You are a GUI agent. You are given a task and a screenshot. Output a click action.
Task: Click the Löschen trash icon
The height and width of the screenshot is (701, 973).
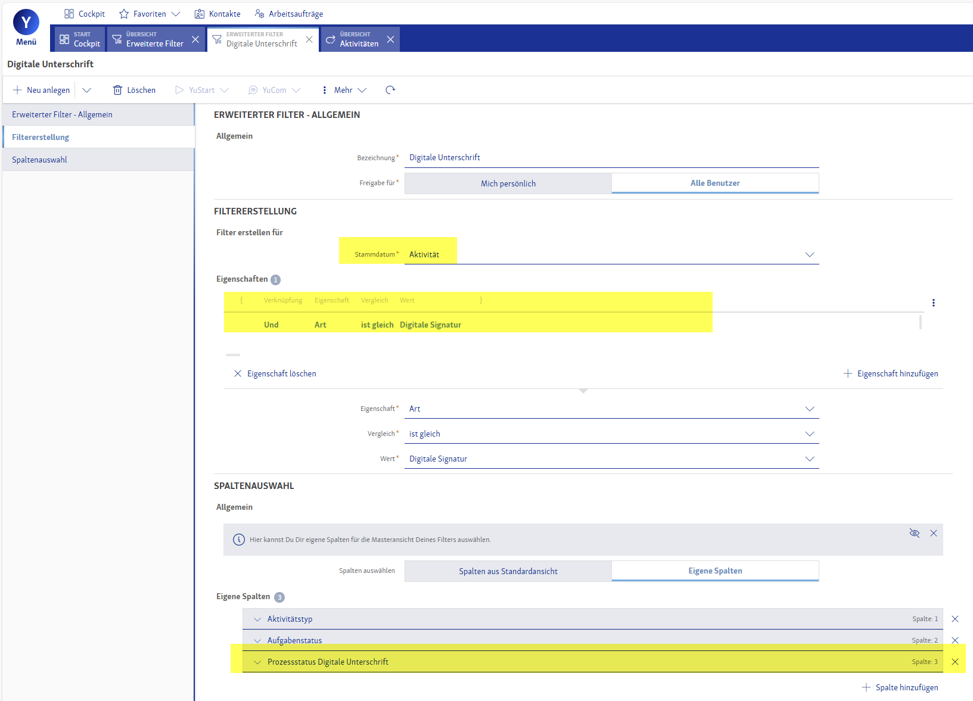tap(117, 90)
